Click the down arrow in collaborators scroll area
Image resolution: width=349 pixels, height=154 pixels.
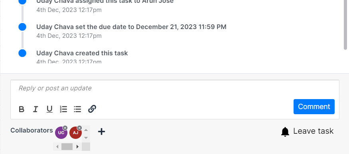pyautogui.click(x=86, y=138)
